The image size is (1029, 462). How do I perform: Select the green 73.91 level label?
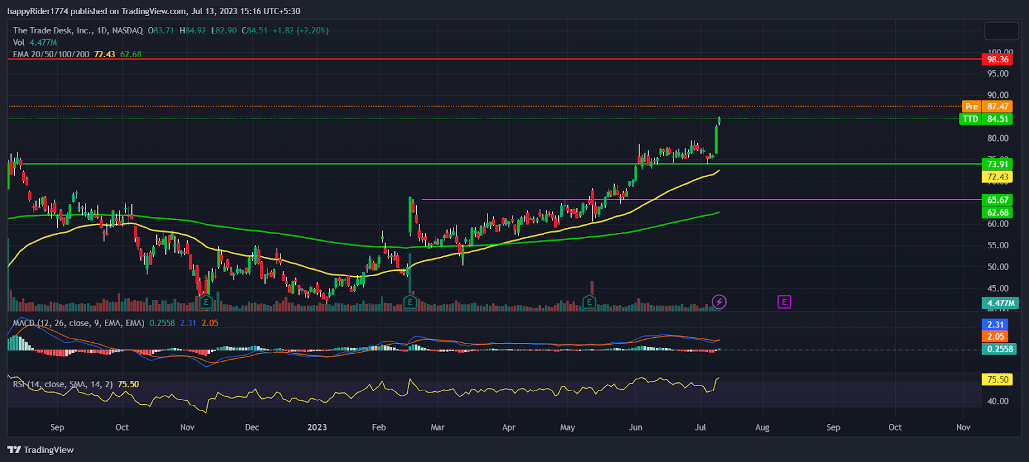(x=997, y=164)
